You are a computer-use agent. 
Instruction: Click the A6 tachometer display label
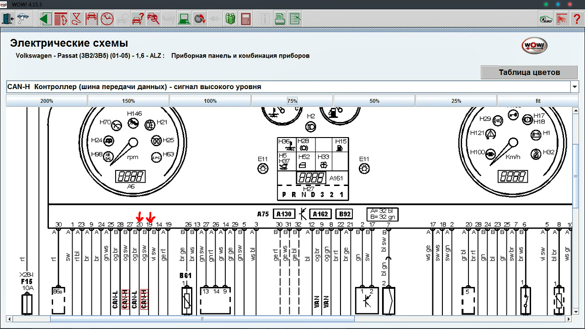[131, 186]
